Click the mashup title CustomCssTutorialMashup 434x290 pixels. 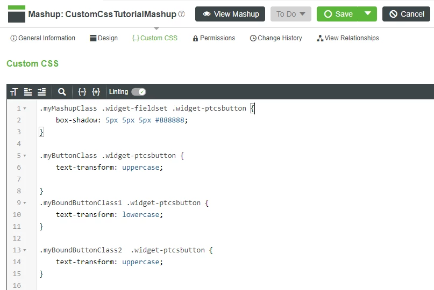120,14
